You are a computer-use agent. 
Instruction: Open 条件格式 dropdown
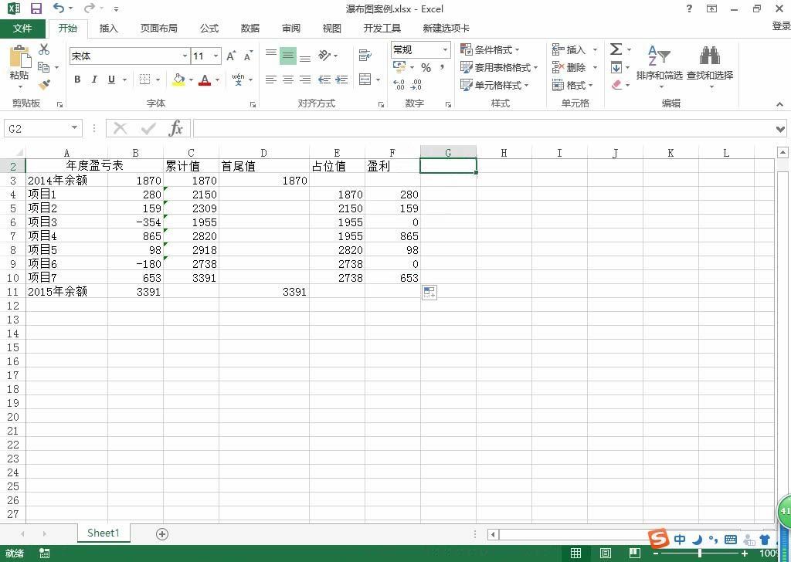(490, 49)
